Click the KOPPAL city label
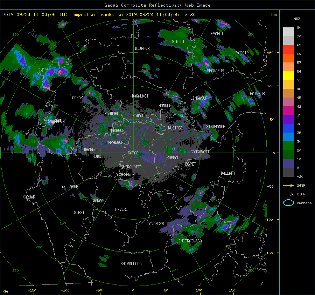 pos(173,157)
